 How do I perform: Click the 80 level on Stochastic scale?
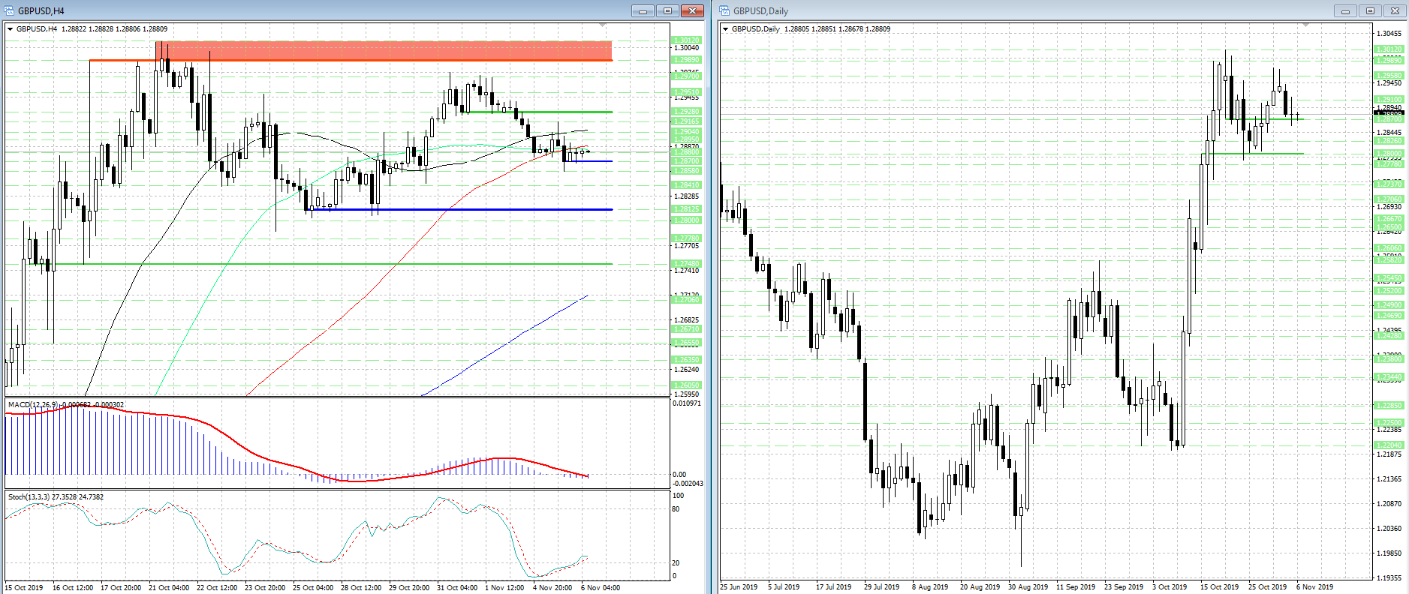(x=676, y=509)
